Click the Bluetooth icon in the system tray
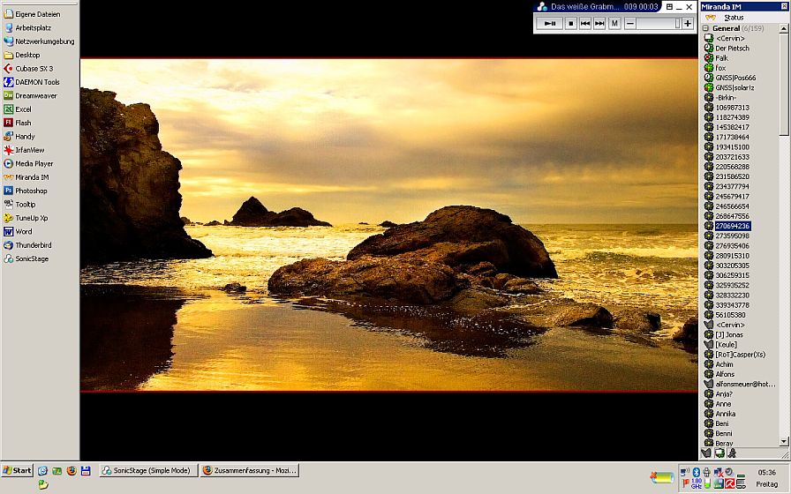791x494 pixels. coord(696,473)
